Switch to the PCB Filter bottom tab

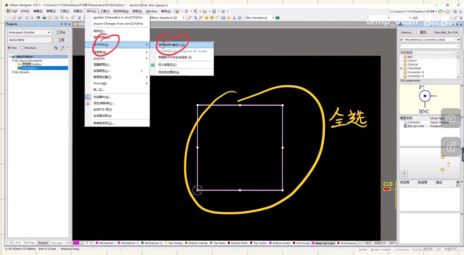pyautogui.click(x=29, y=243)
